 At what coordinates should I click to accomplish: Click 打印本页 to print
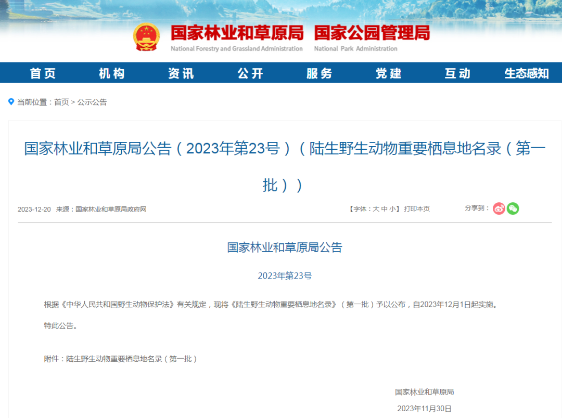click(x=416, y=209)
